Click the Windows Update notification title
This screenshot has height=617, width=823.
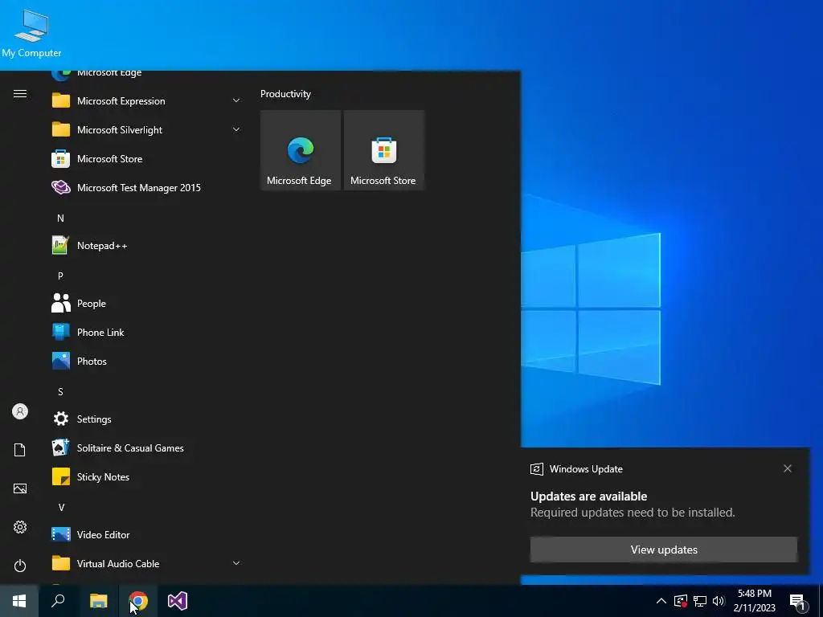[x=586, y=469]
